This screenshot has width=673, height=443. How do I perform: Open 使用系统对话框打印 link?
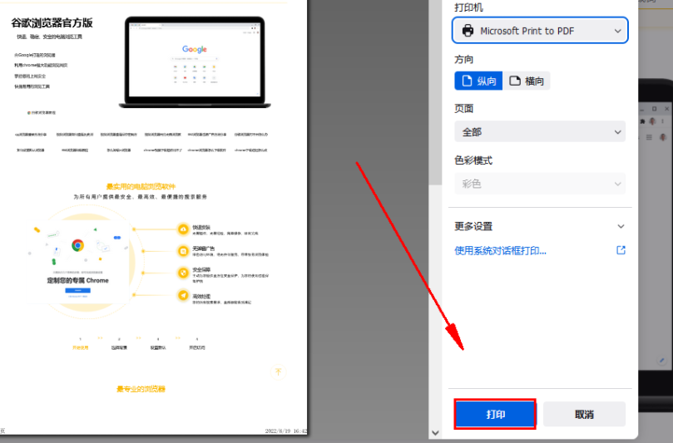[501, 250]
